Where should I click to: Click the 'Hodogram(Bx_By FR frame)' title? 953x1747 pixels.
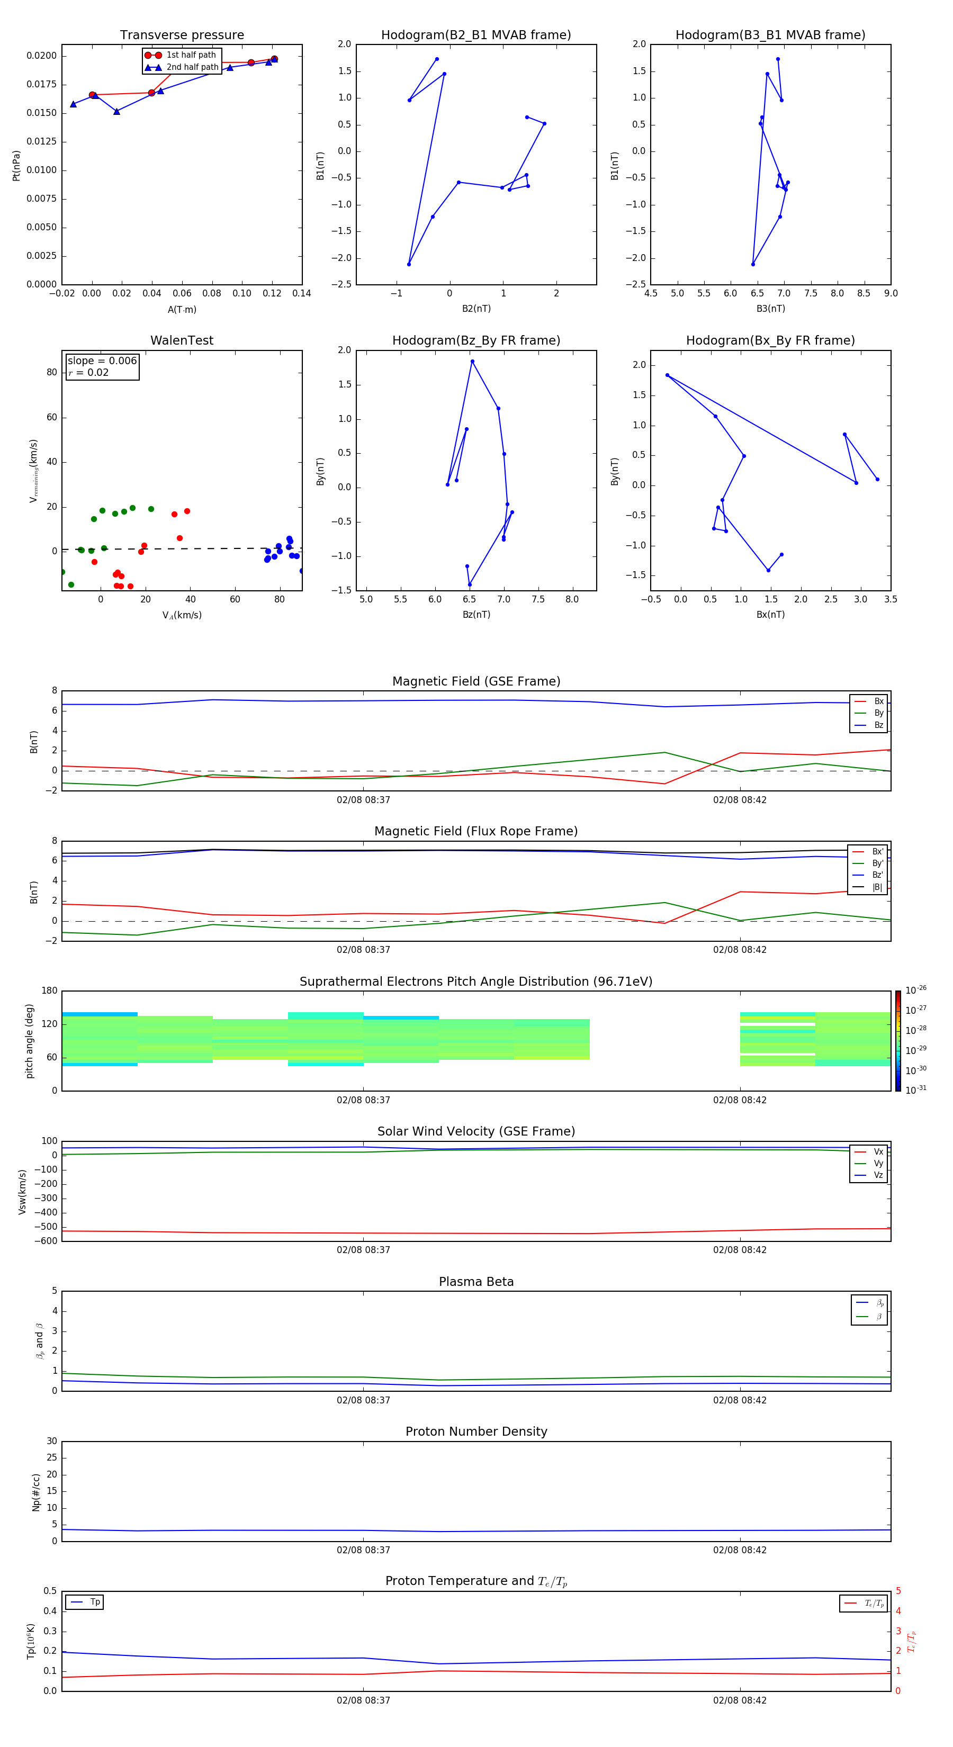click(770, 340)
